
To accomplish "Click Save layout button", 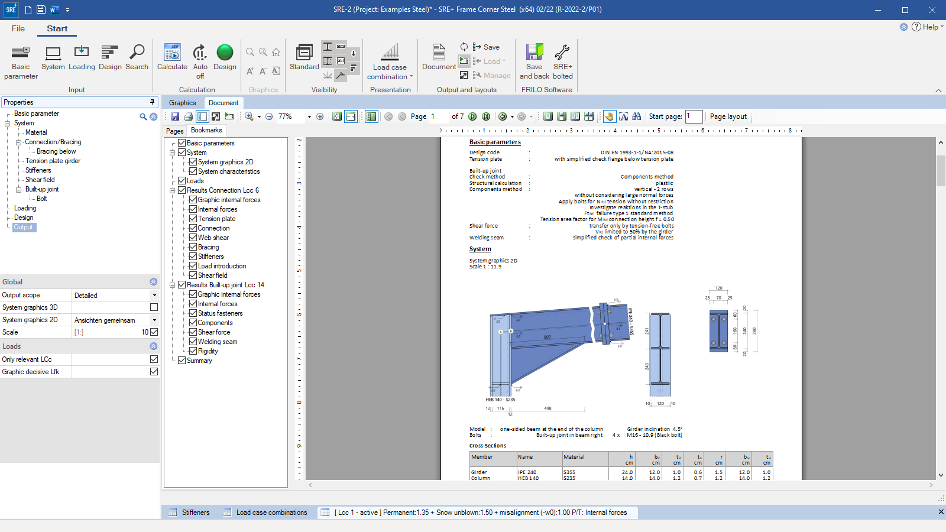I will point(486,47).
